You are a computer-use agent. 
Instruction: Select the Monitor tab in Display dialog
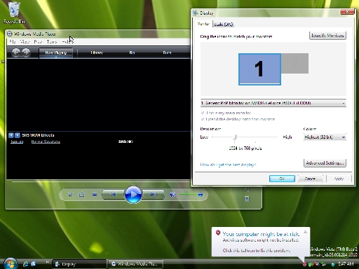click(203, 24)
